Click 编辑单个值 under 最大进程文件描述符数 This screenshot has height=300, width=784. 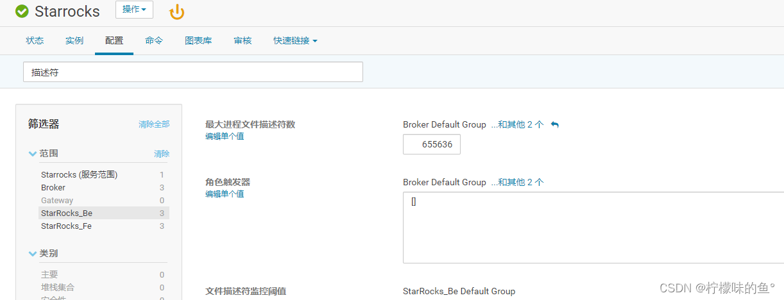225,136
